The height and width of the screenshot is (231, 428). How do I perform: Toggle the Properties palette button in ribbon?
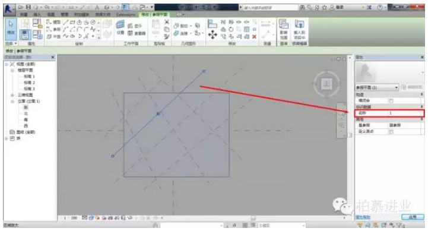pos(25,34)
